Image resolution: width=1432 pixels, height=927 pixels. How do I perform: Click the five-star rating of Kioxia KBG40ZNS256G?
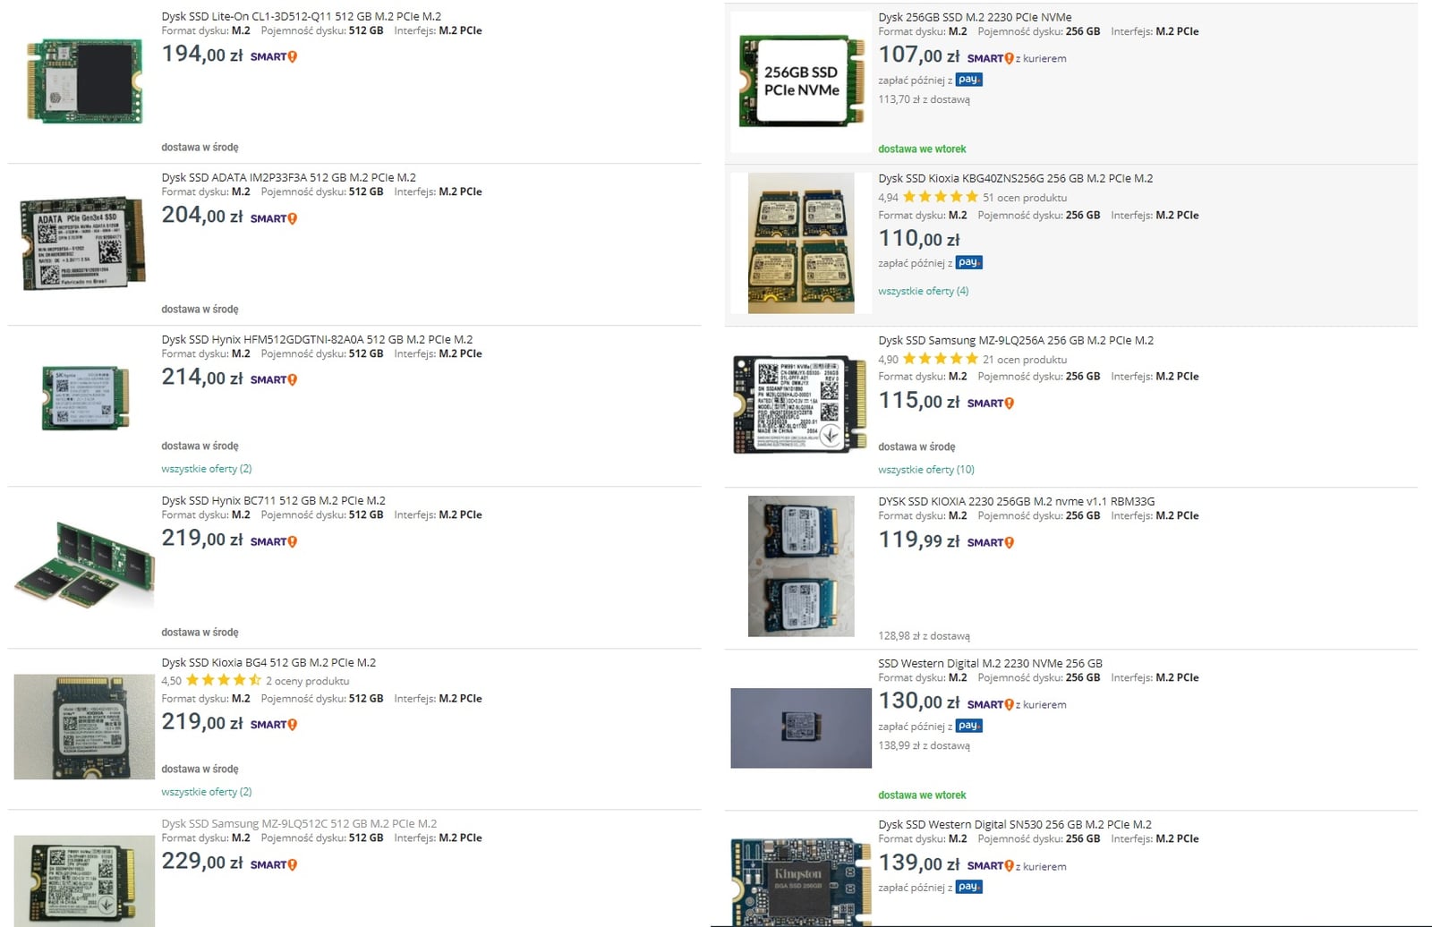tap(940, 197)
